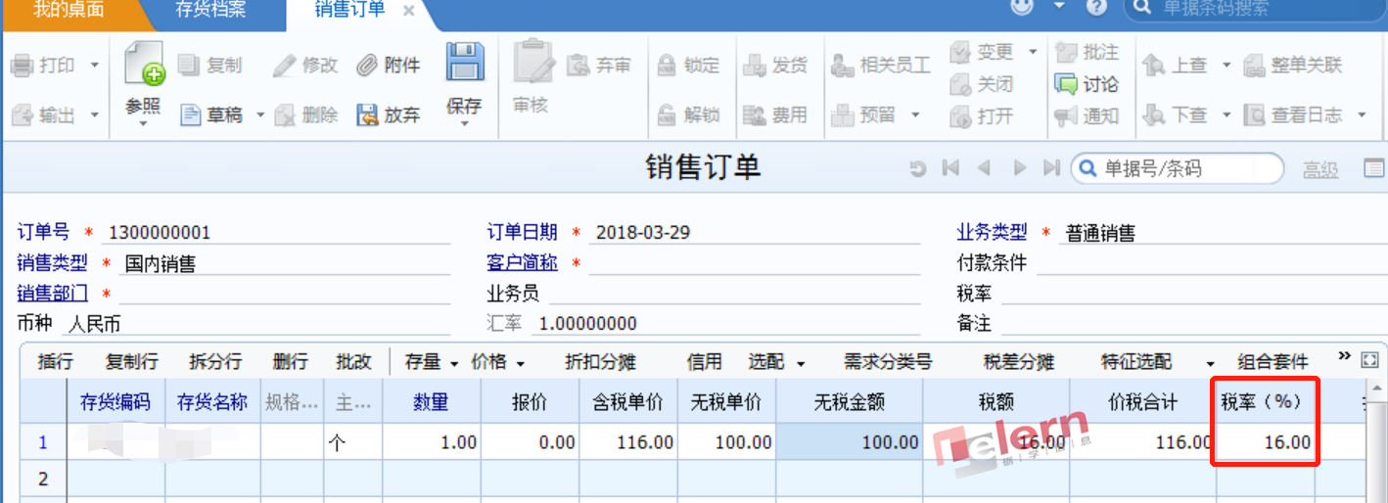1388x503 pixels.
Task: Click the Open order (打开) toolbar icon
Action: 960,116
